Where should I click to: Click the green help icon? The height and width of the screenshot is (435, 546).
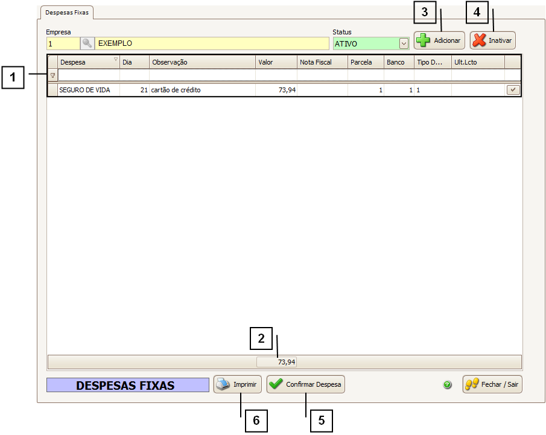pyautogui.click(x=448, y=384)
